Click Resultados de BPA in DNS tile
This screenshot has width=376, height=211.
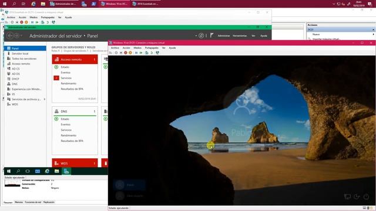click(x=72, y=141)
